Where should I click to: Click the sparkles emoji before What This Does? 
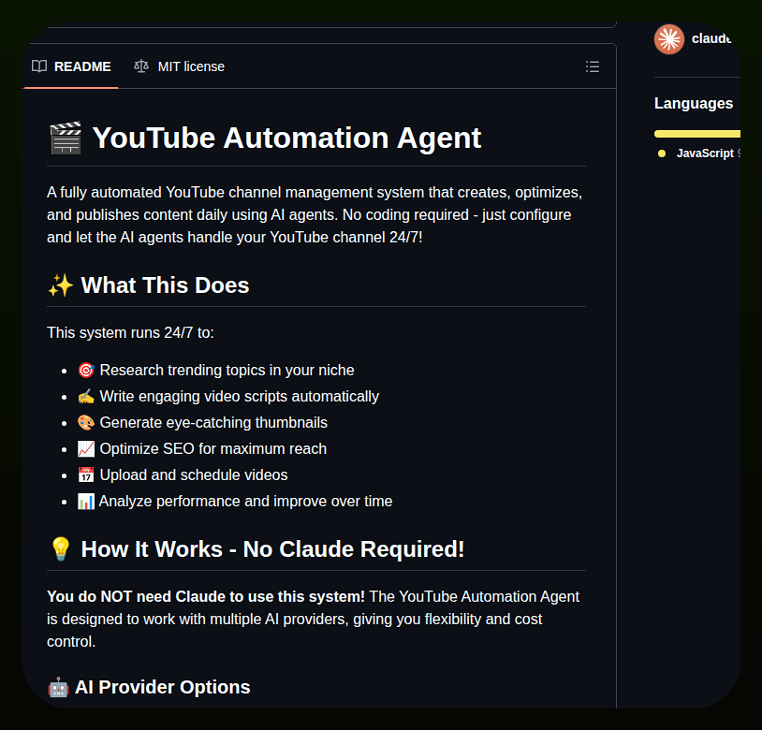click(61, 285)
